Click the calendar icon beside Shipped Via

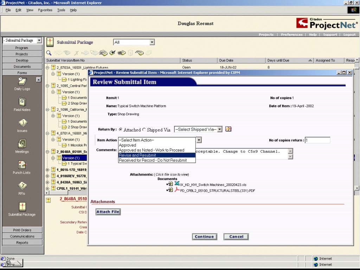(x=228, y=129)
